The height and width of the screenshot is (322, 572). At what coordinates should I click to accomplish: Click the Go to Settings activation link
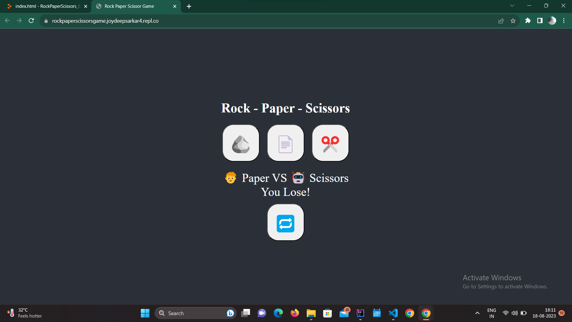point(505,286)
